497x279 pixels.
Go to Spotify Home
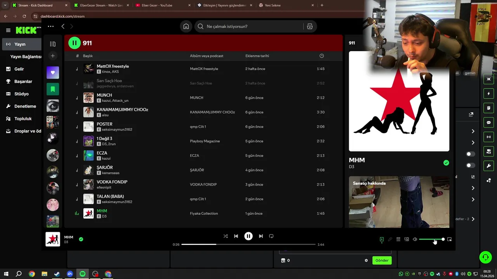pyautogui.click(x=186, y=26)
